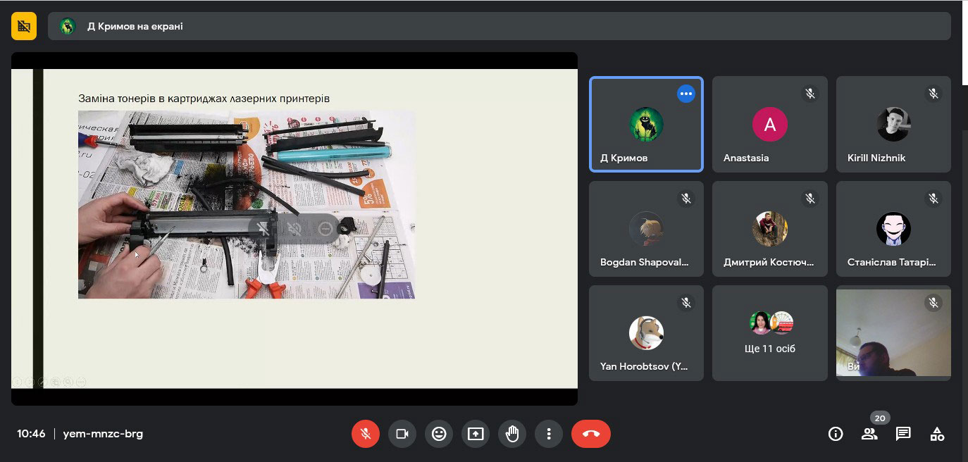The width and height of the screenshot is (968, 462).
Task: Click the Ще 11 осіб label text
Action: click(x=770, y=349)
